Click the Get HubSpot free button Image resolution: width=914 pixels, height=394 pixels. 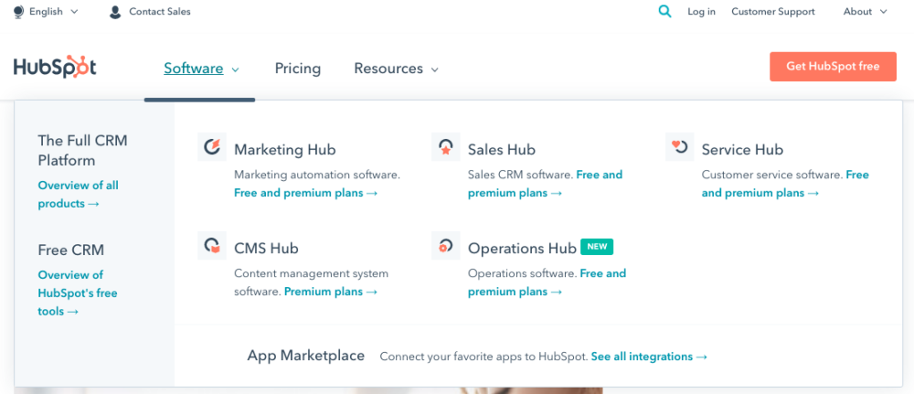pyautogui.click(x=833, y=66)
